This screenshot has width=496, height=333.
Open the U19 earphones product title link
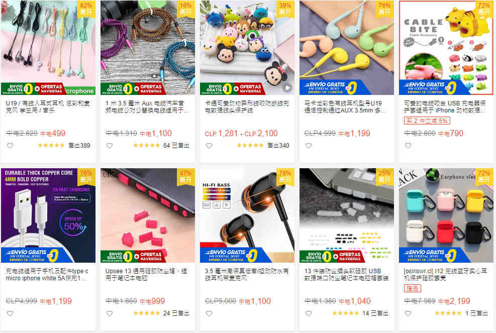coord(48,107)
